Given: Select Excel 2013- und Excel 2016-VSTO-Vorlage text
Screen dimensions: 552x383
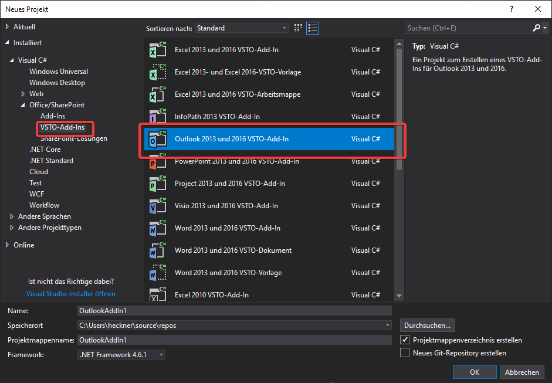Looking at the screenshot, I should pos(238,72).
